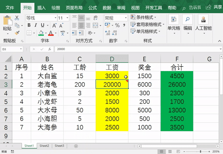Viewport: 223px width, 154px height.
Task: Open the font name 等线 dropdown
Action: coord(55,18)
